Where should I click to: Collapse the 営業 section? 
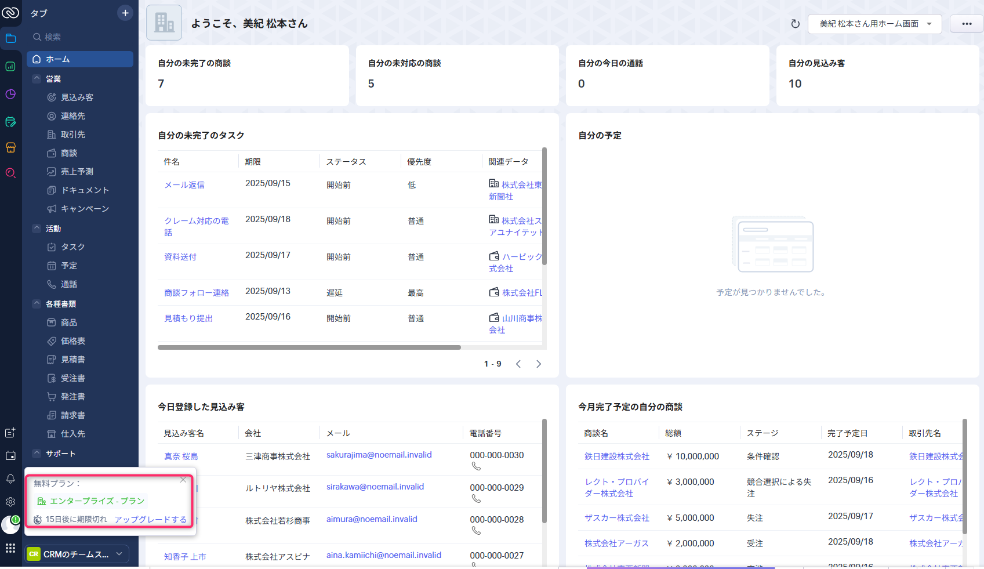[x=37, y=78]
